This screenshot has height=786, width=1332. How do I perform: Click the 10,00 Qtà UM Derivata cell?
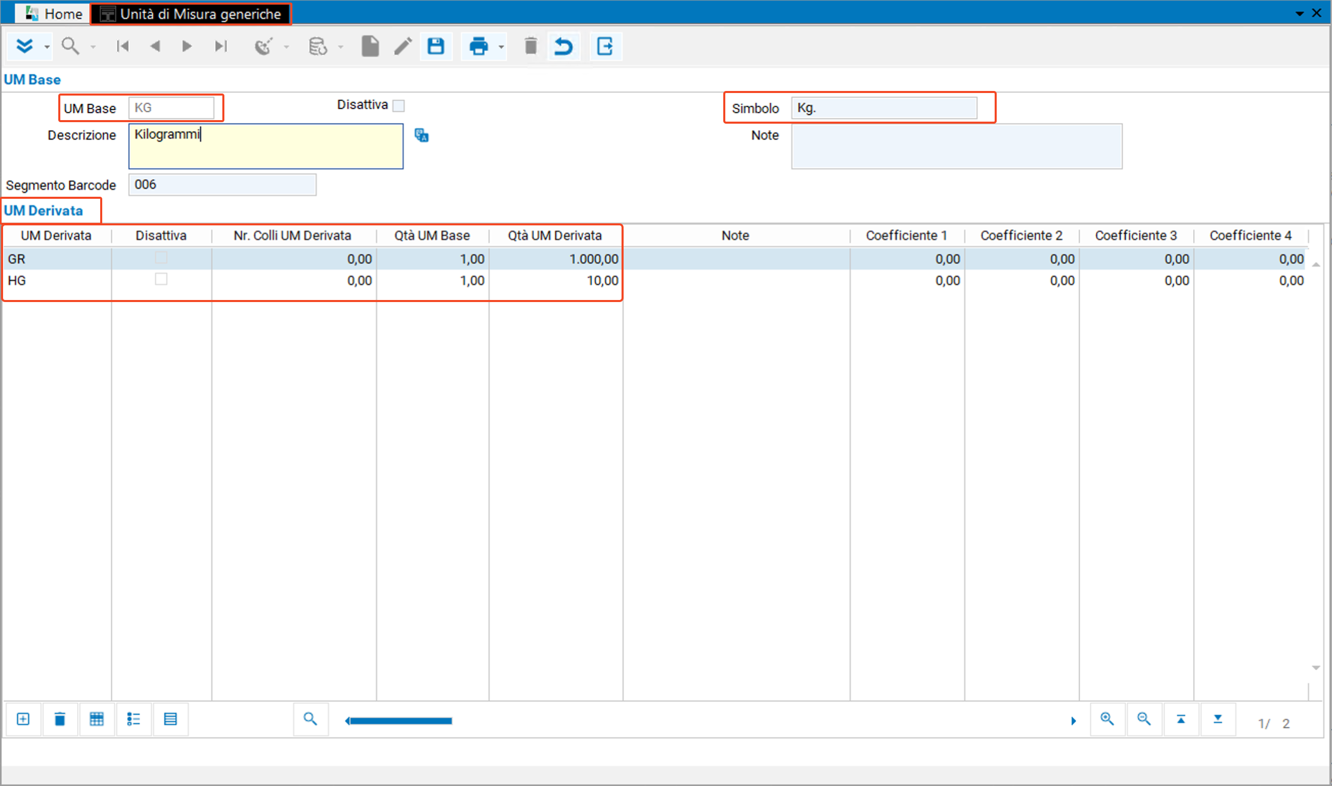point(556,280)
